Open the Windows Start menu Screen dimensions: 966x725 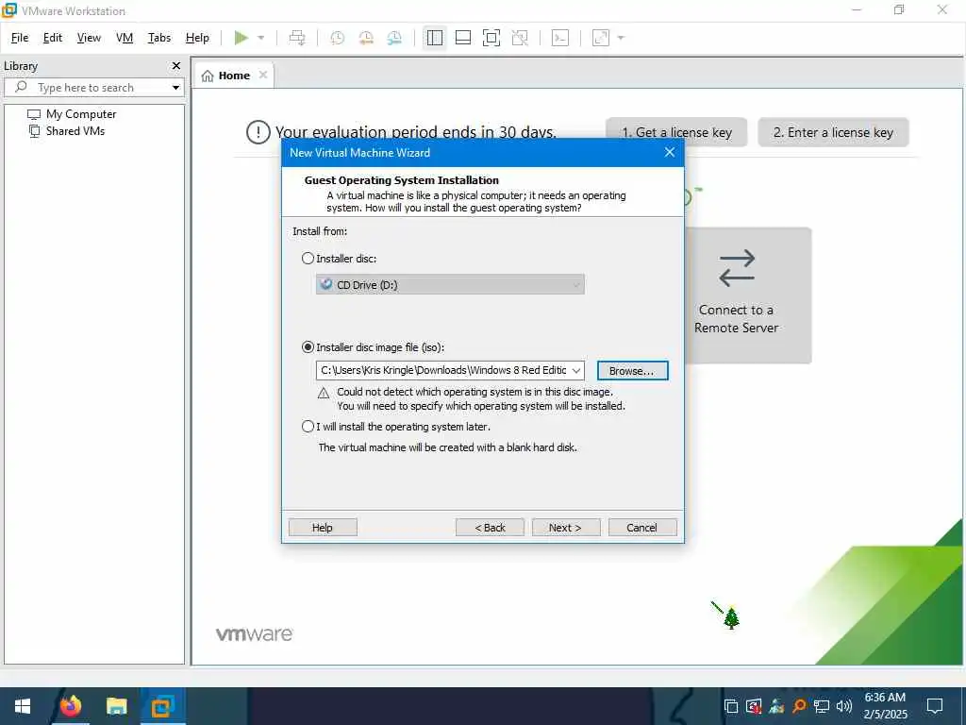[23, 706]
